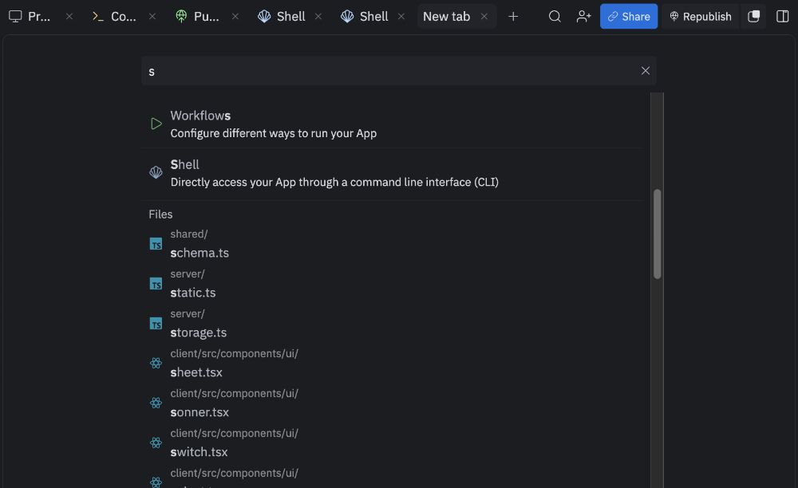This screenshot has width=798, height=488.
Task: Open storage.ts from server folder
Action: (199, 333)
